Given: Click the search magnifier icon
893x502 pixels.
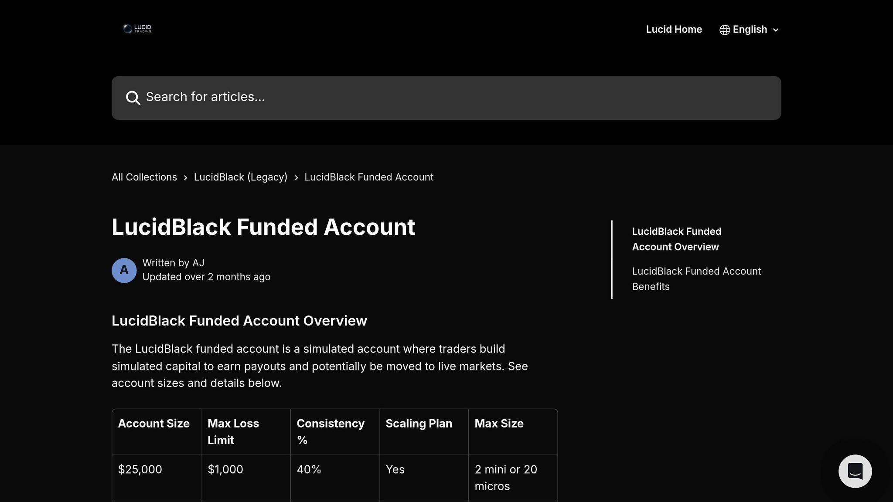Looking at the screenshot, I should pos(133,98).
